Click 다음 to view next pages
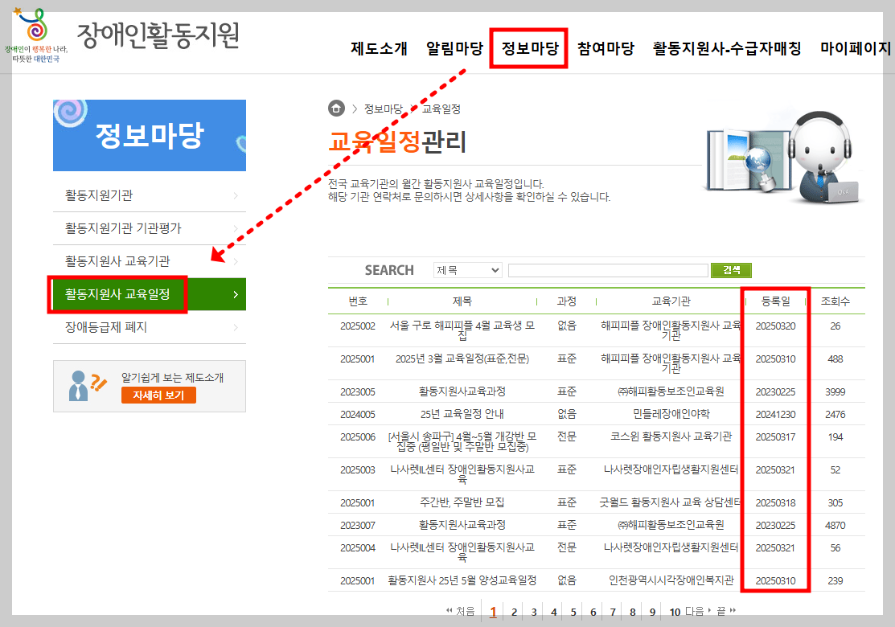Viewport: 895px width, 627px height. 697,611
